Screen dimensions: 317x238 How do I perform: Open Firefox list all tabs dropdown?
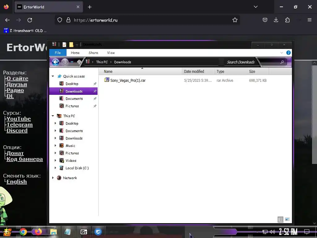click(255, 7)
